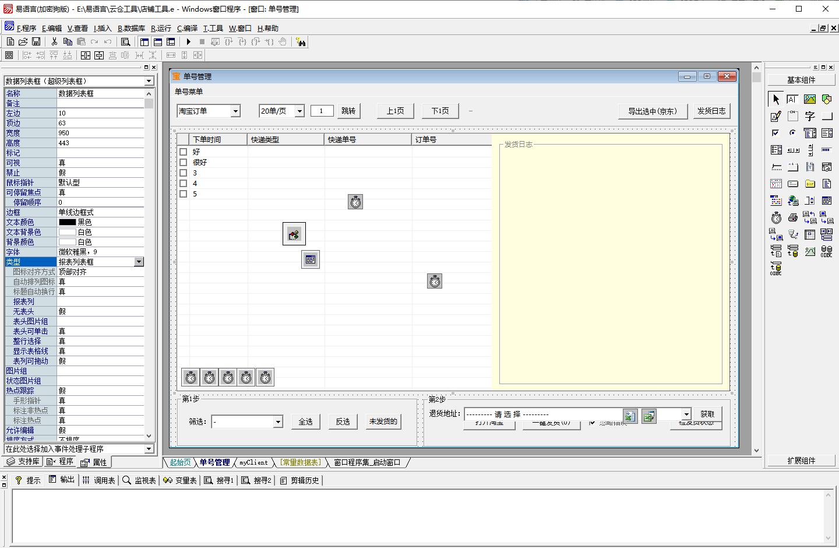This screenshot has width=839, height=548.
Task: Select the picture box component
Action: 810,100
